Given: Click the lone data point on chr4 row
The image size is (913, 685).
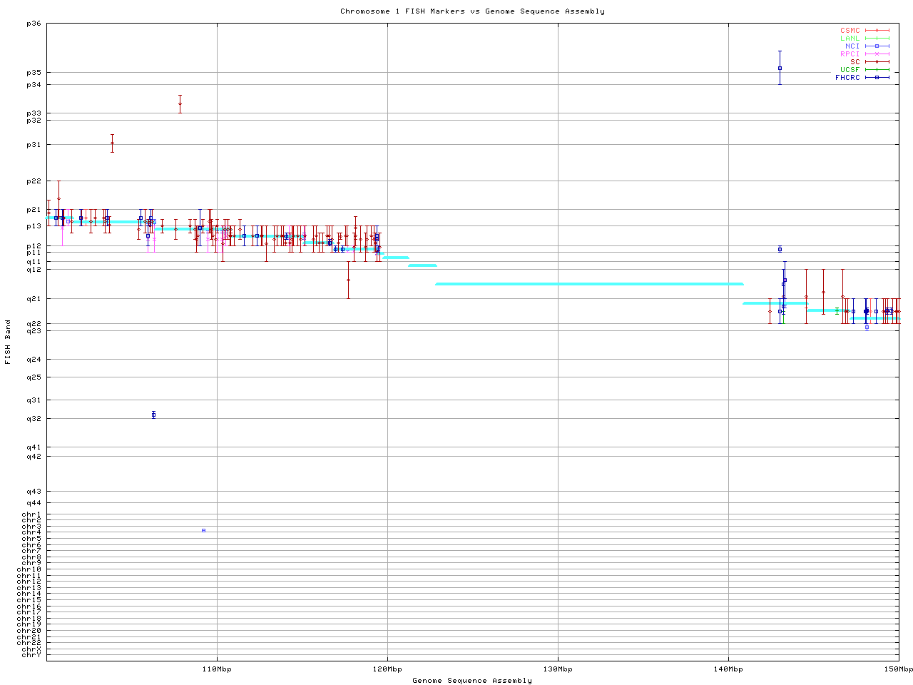Looking at the screenshot, I should [x=203, y=530].
